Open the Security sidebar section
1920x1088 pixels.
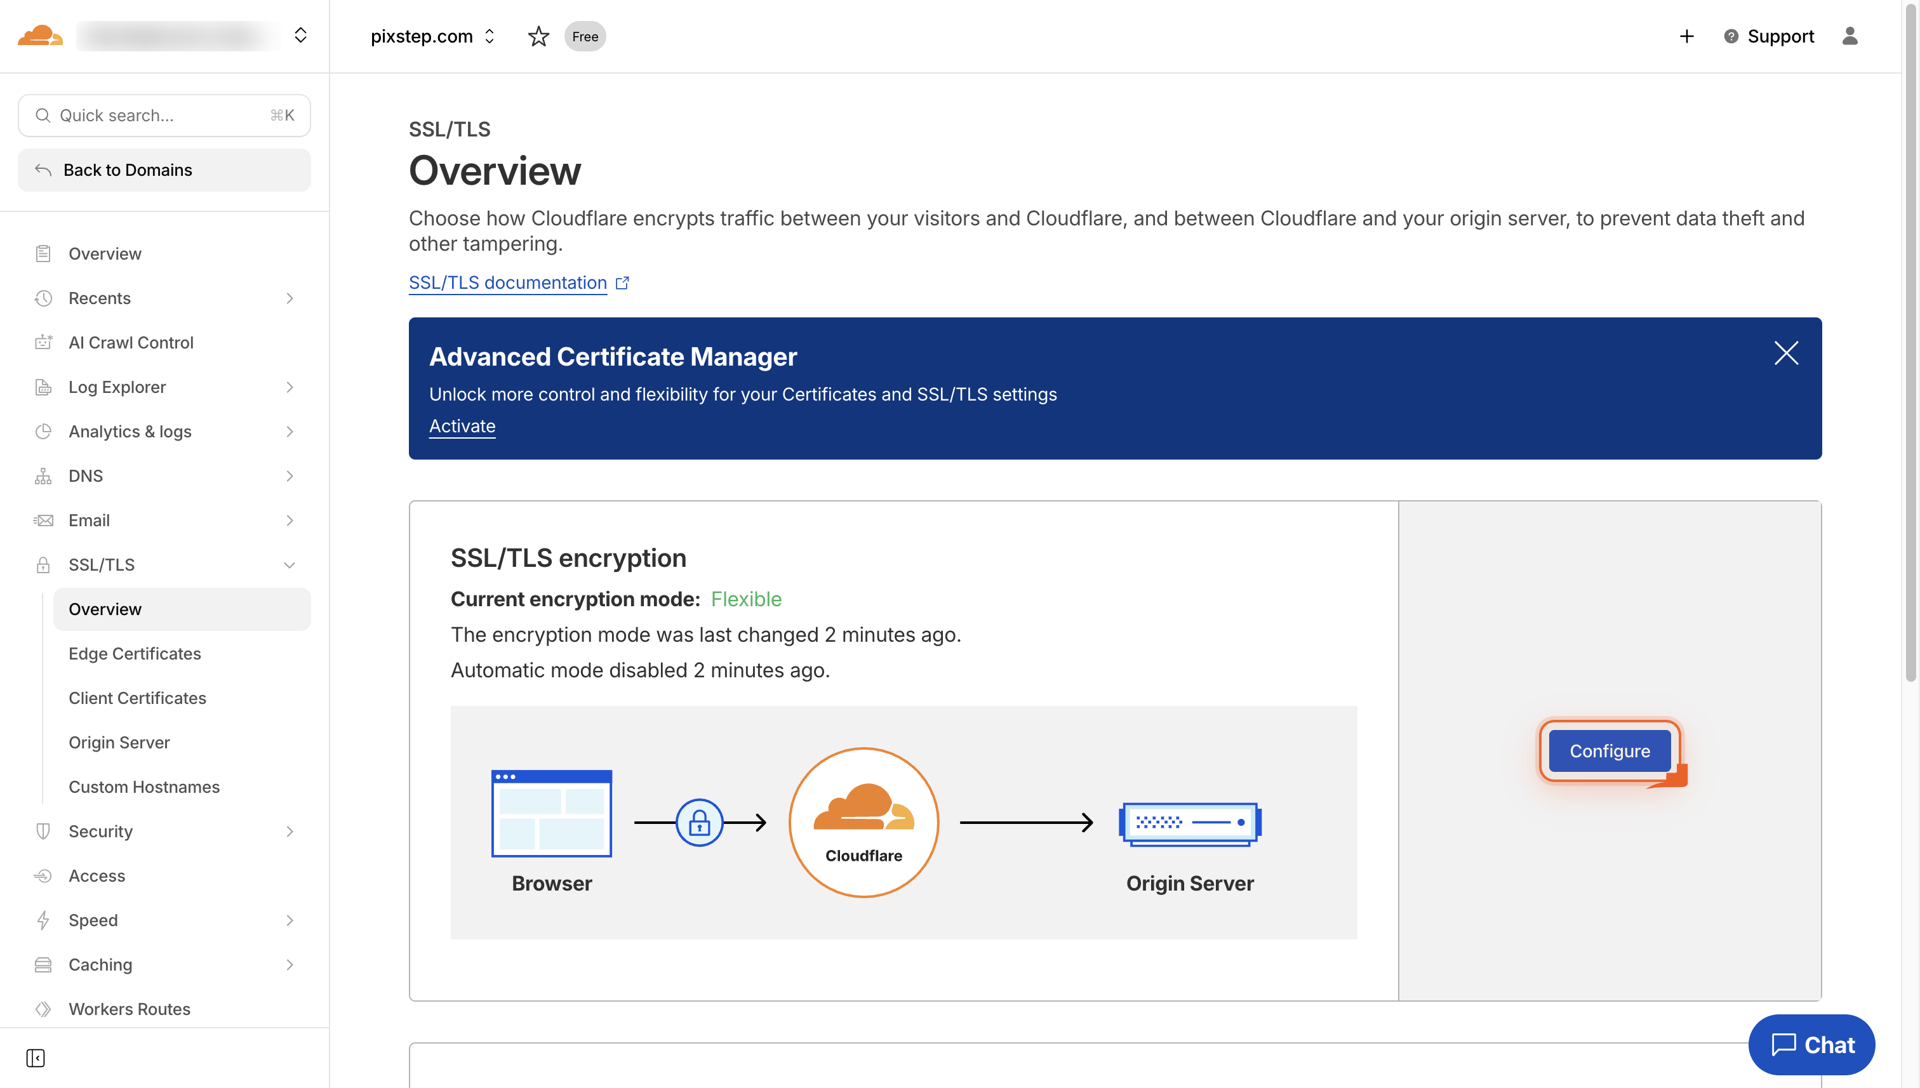[x=100, y=831]
